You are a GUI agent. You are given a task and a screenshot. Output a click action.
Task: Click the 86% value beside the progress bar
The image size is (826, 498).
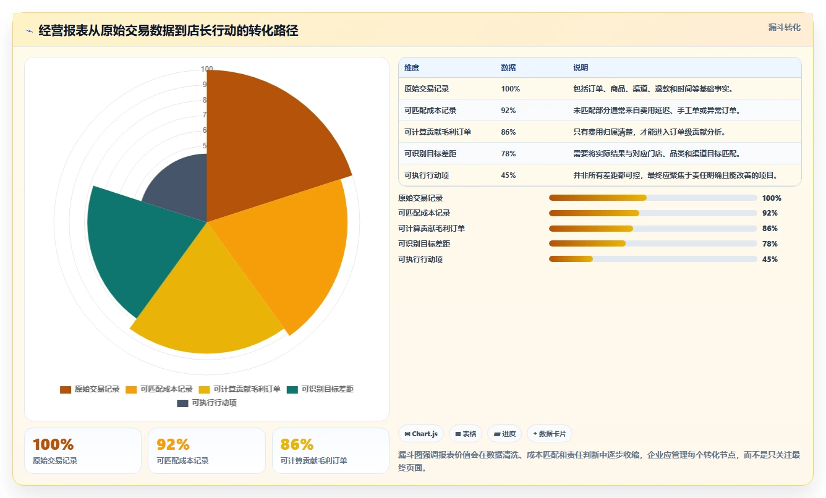770,229
